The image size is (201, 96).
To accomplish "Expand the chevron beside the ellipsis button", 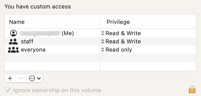I will coord(39,79).
